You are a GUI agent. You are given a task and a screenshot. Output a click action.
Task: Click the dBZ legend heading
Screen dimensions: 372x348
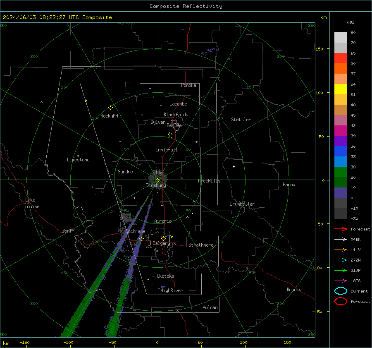point(351,22)
